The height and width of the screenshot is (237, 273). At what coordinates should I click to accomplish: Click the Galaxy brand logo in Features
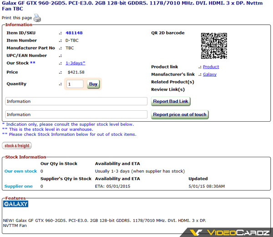click(x=15, y=204)
